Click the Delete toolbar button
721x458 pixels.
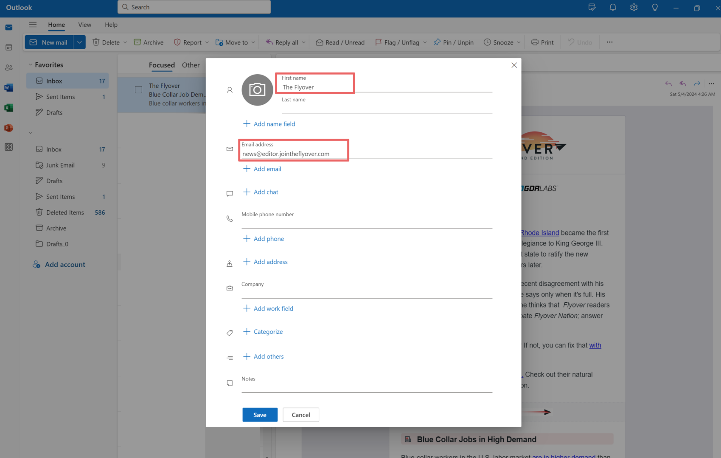107,42
